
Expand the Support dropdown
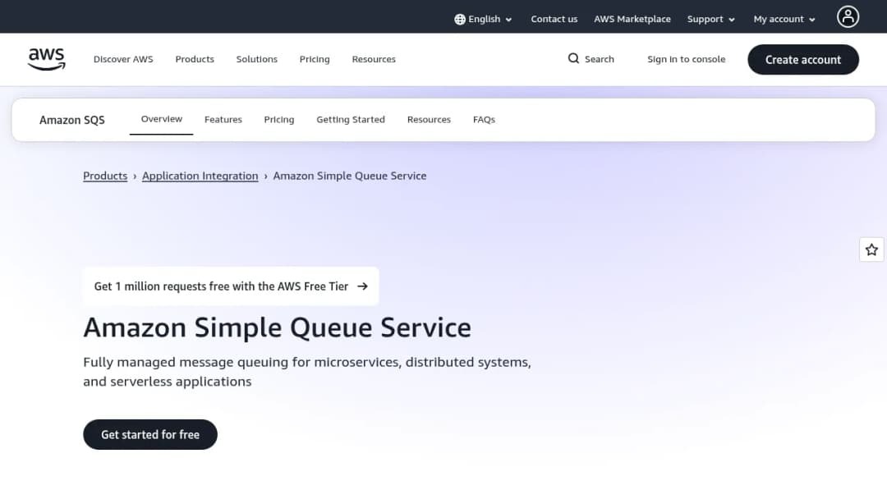coord(711,19)
